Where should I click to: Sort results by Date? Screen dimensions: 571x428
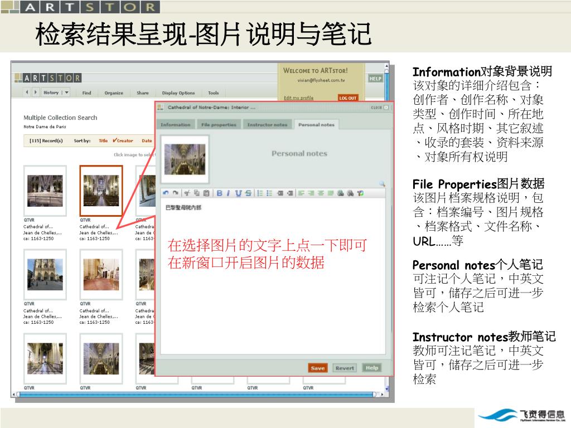click(147, 140)
